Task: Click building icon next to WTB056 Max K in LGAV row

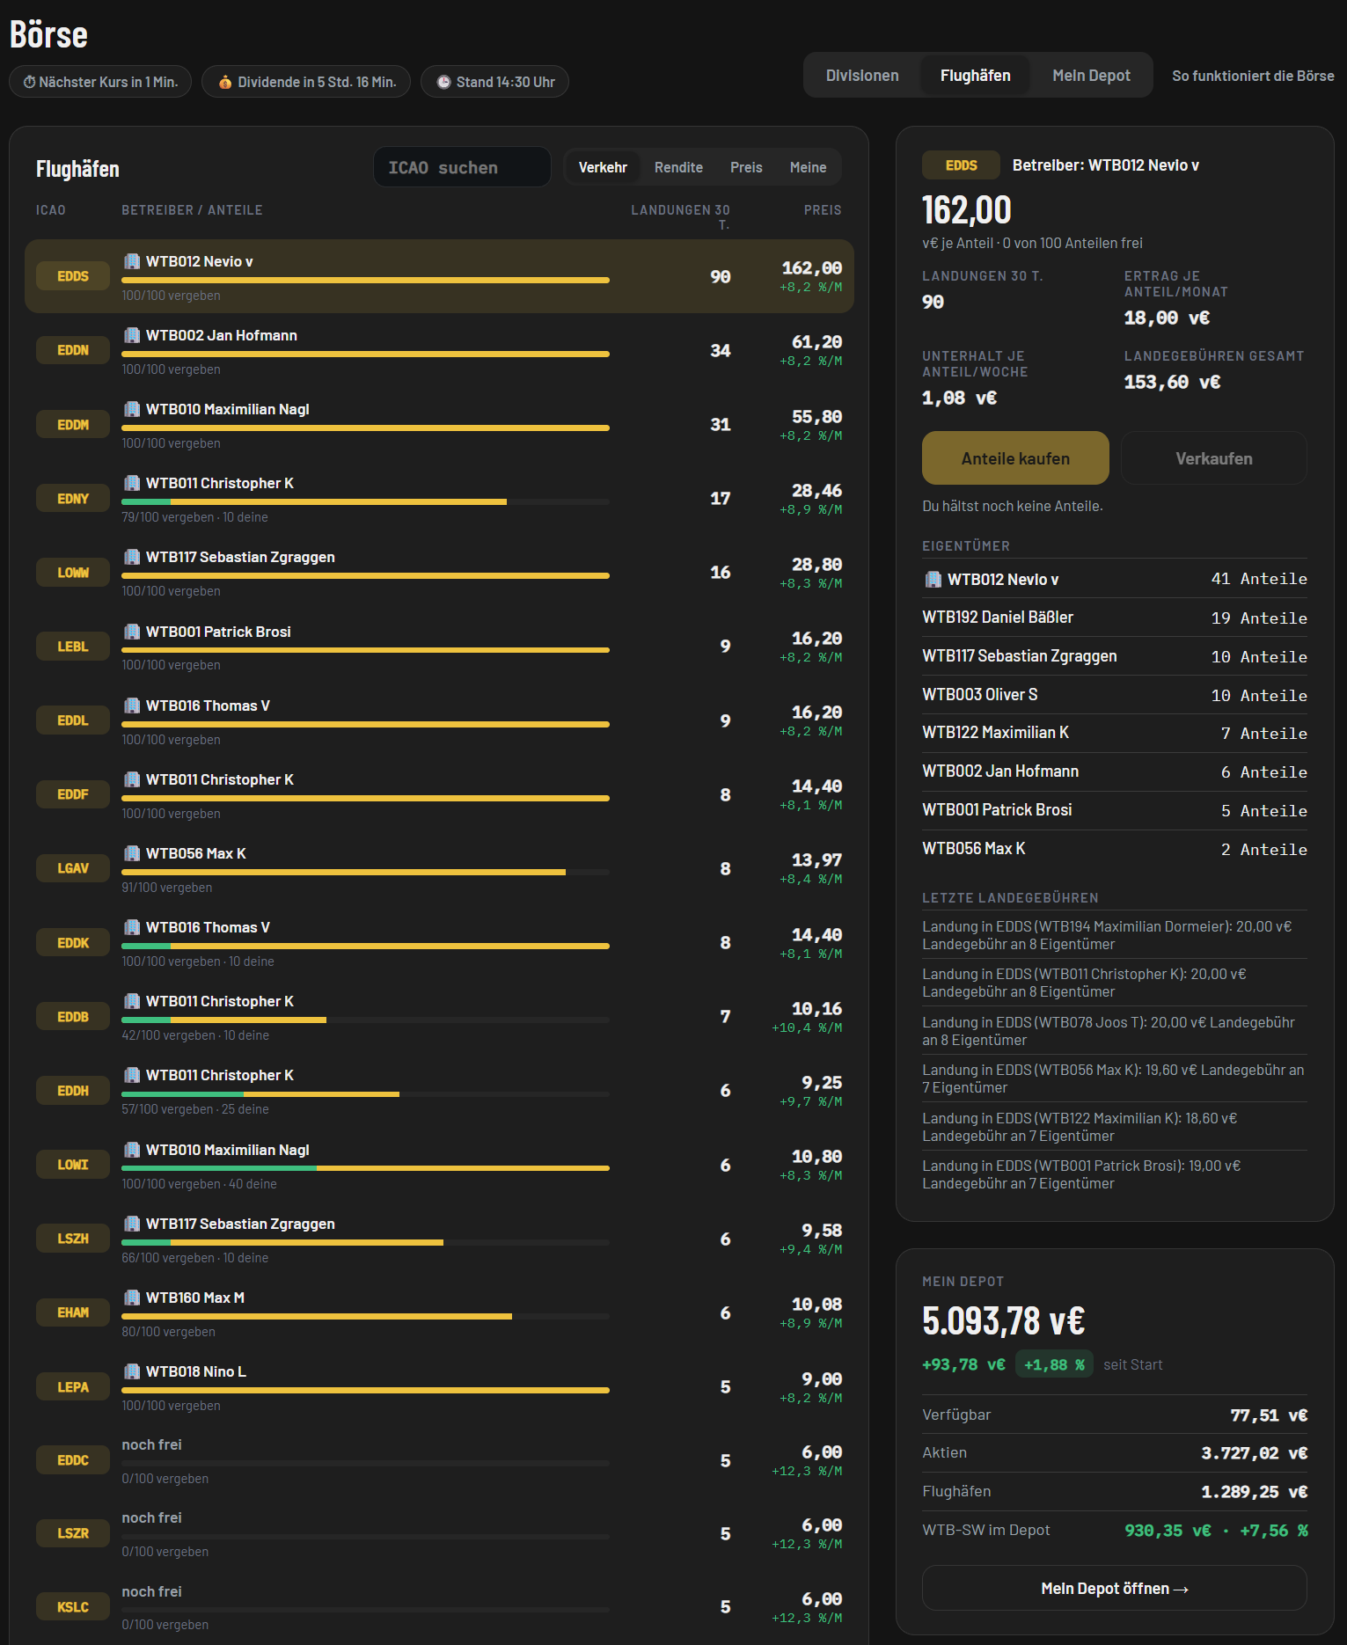Action: click(x=132, y=853)
